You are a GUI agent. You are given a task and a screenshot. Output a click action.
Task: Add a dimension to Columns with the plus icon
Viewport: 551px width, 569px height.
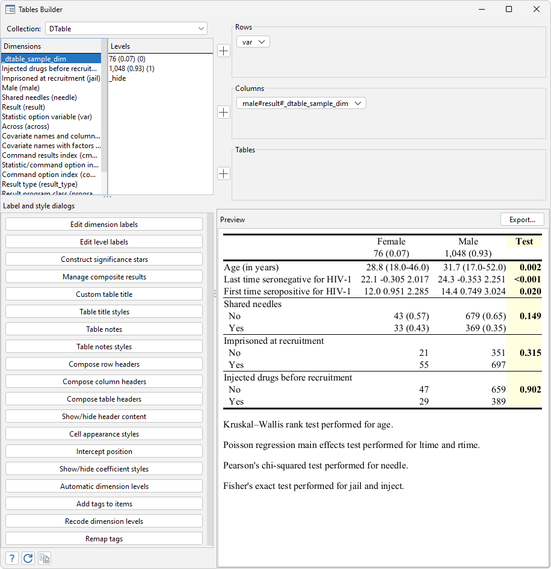pos(223,112)
